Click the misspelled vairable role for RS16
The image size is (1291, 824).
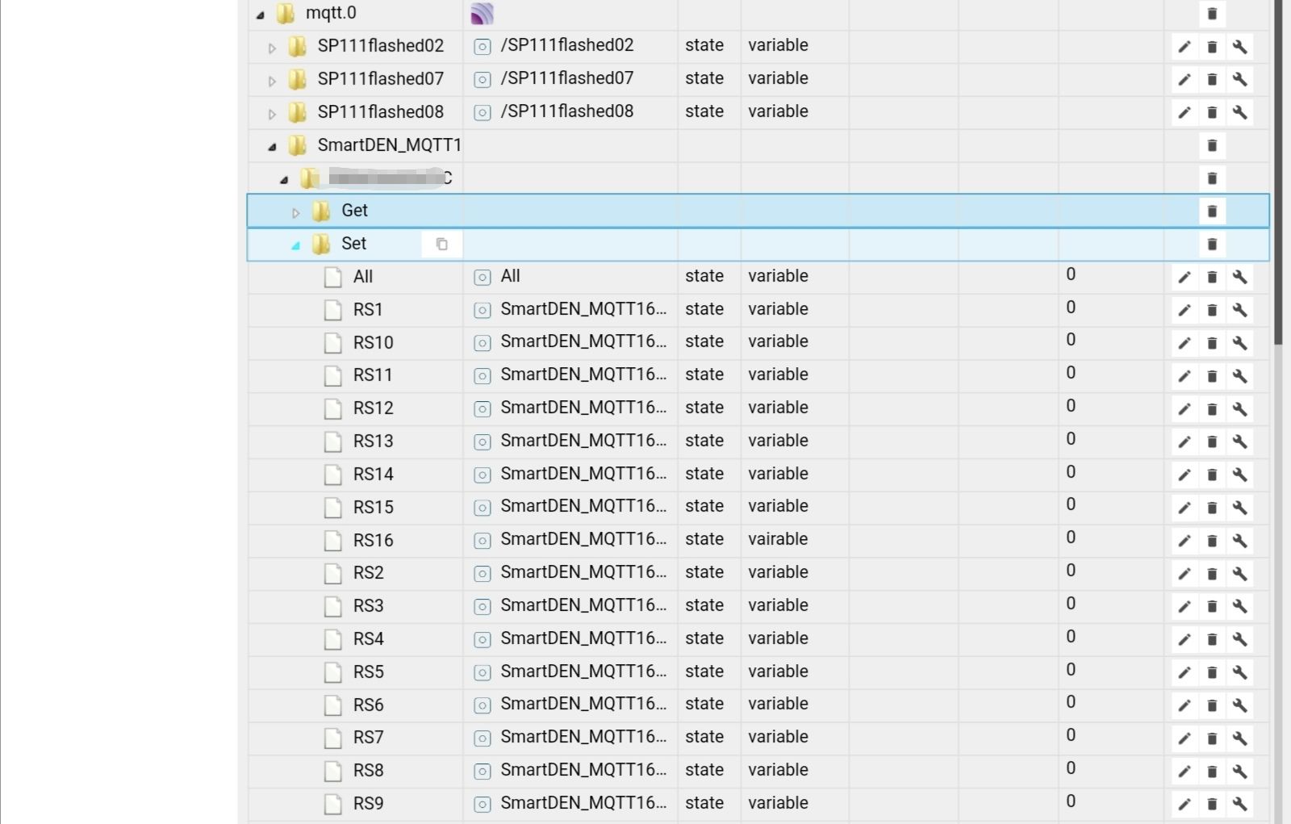point(778,539)
